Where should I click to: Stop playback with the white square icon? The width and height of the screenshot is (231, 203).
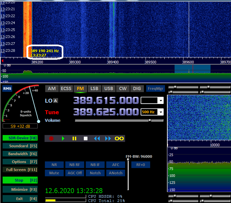85,139
